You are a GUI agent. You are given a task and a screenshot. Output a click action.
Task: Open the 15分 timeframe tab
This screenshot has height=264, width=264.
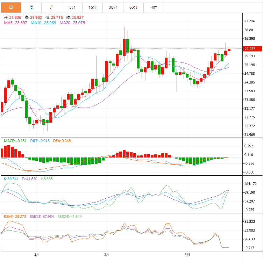(x=93, y=7)
